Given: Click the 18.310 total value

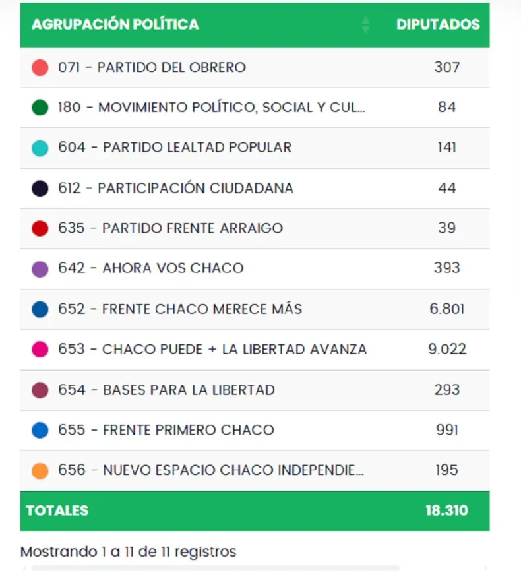Looking at the screenshot, I should pyautogui.click(x=446, y=510).
